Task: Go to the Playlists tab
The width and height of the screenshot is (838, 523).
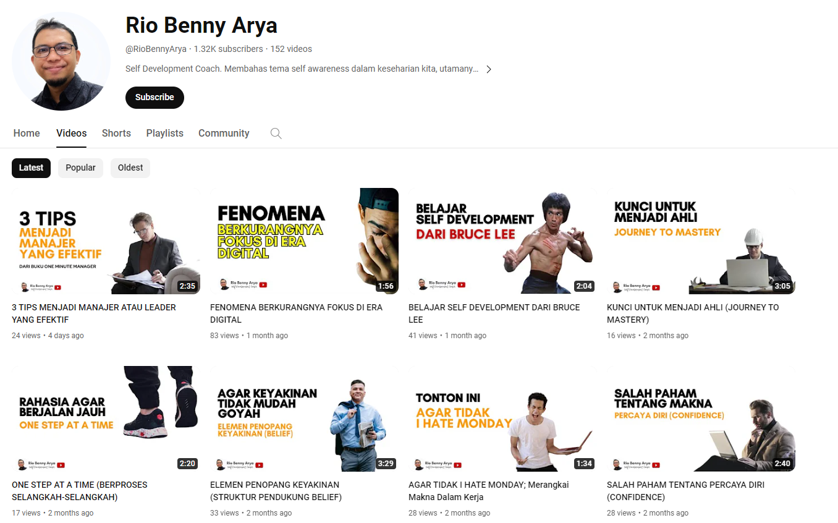Action: point(164,134)
